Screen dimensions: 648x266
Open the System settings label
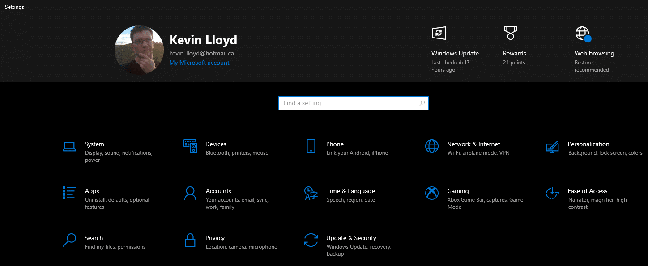pos(94,144)
